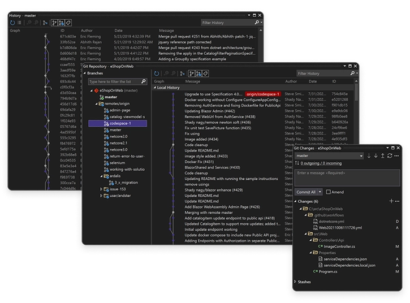This screenshot has width=410, height=303.
Task: Click first-parent-only icon in Git Repository toolbar
Action: pos(182,73)
